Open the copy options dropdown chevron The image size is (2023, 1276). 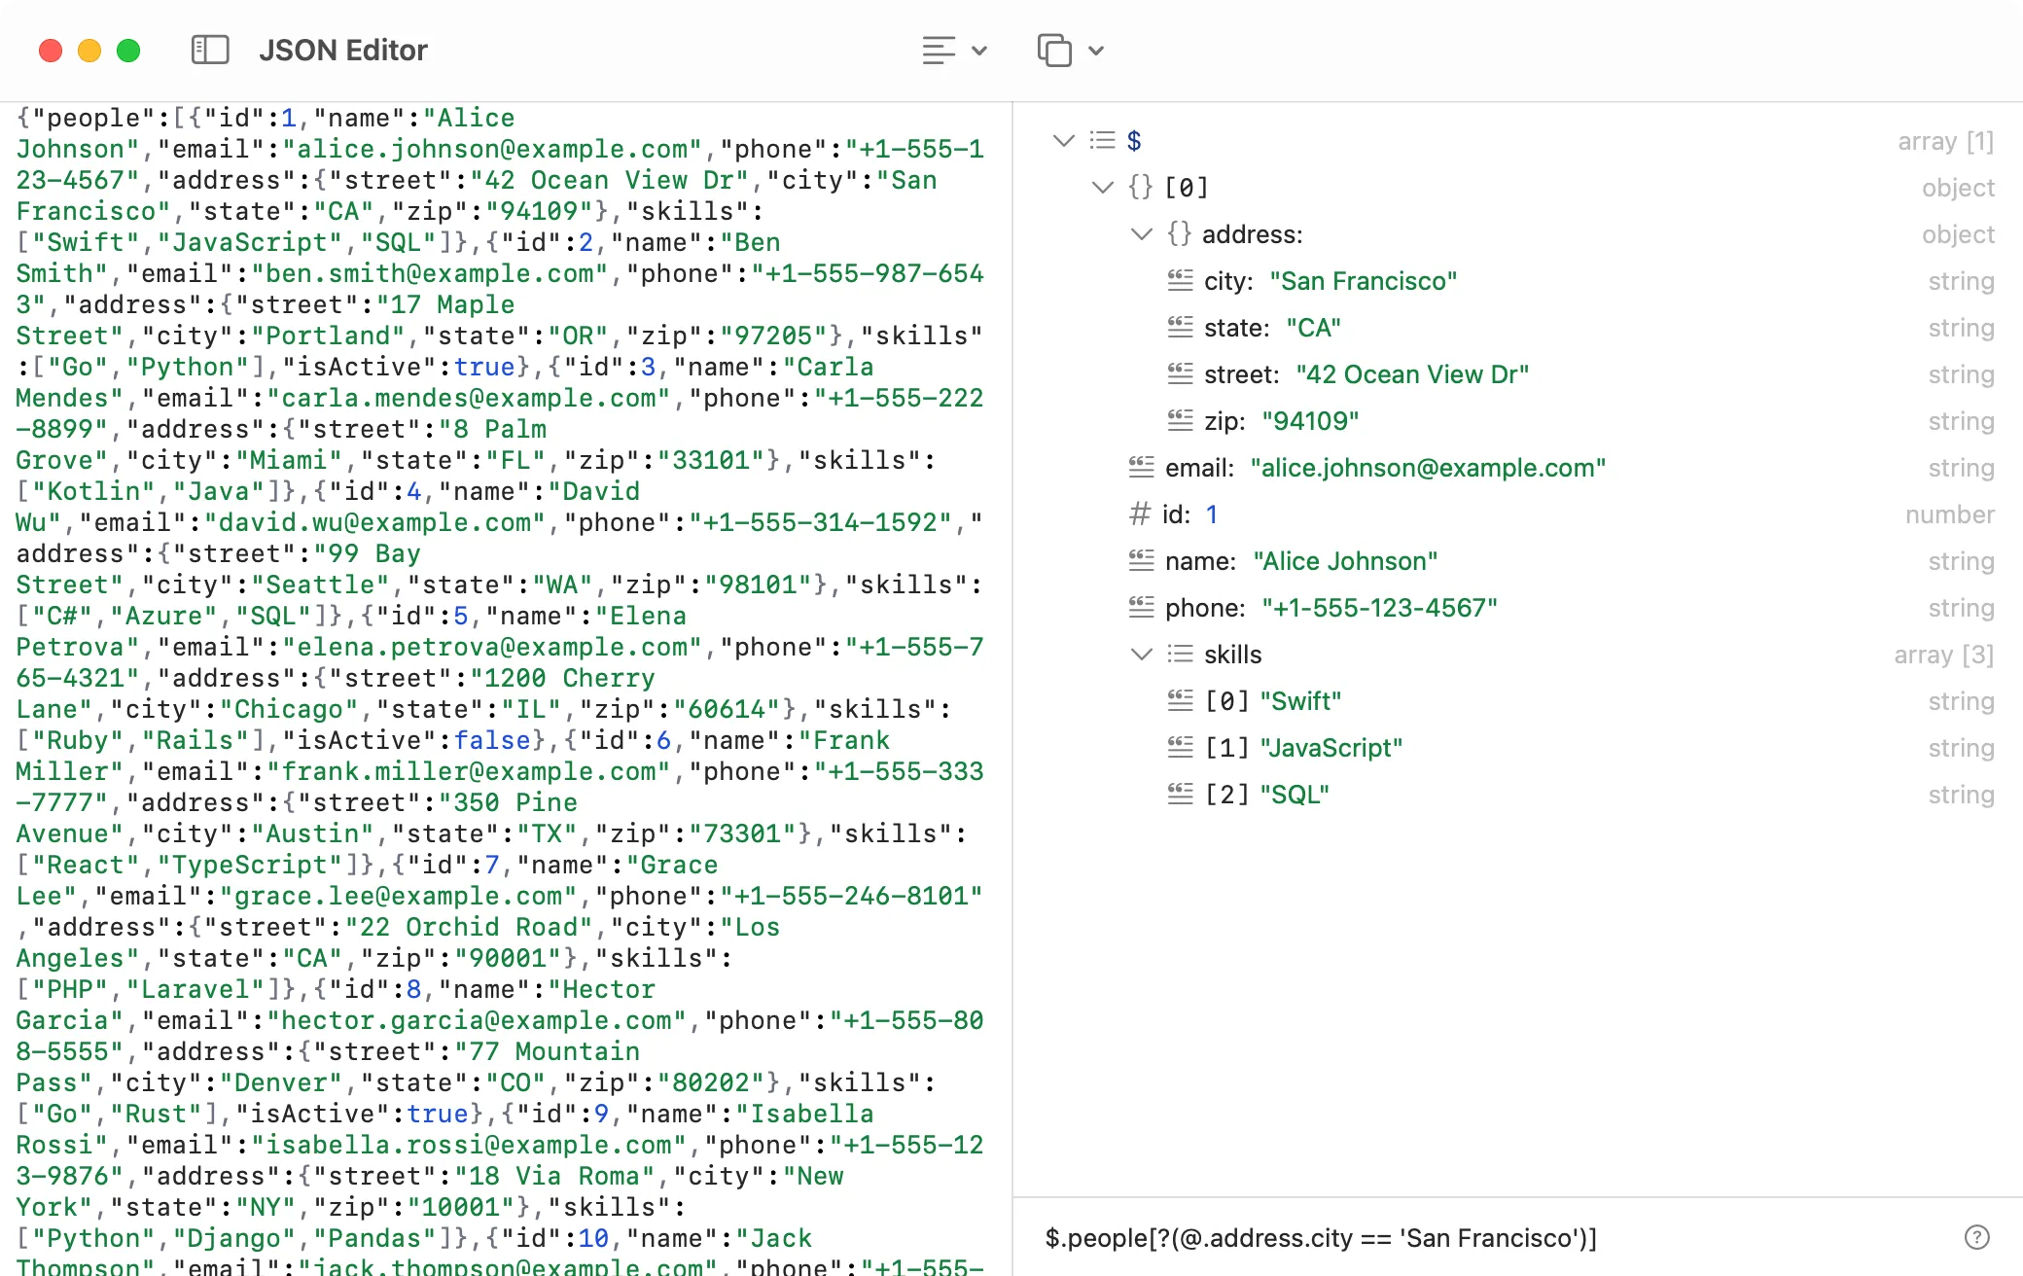pos(1096,50)
